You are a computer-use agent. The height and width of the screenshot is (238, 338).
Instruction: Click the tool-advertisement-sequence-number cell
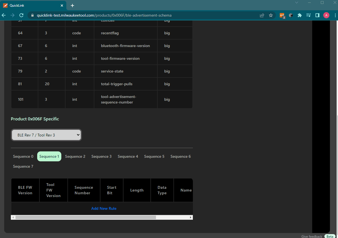(x=125, y=99)
